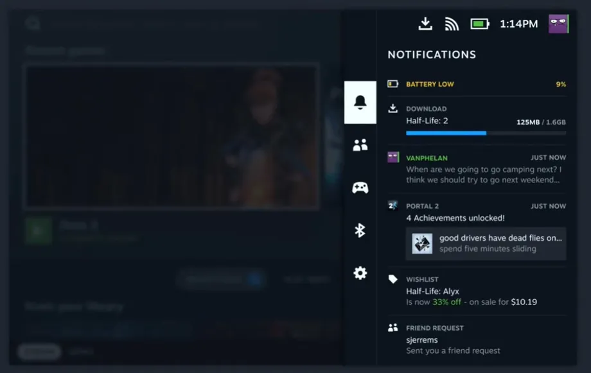591x373 pixels.
Task: Click the search magnifier icon in background
Action: (x=33, y=24)
